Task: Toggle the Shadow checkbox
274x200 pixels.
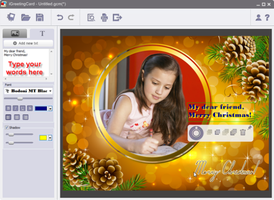Action: click(x=7, y=127)
